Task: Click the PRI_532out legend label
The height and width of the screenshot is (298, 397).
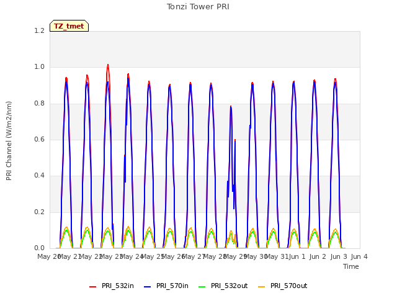Action: coord(229,286)
